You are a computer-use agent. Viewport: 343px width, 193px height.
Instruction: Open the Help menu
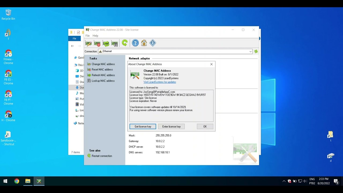pyautogui.click(x=95, y=36)
